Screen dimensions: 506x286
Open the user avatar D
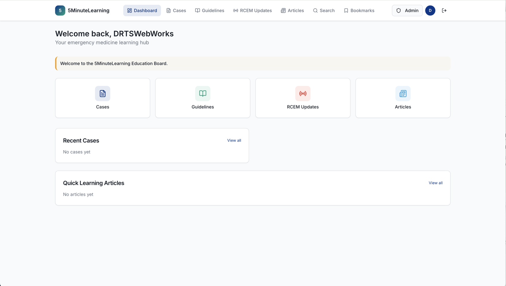pyautogui.click(x=430, y=10)
